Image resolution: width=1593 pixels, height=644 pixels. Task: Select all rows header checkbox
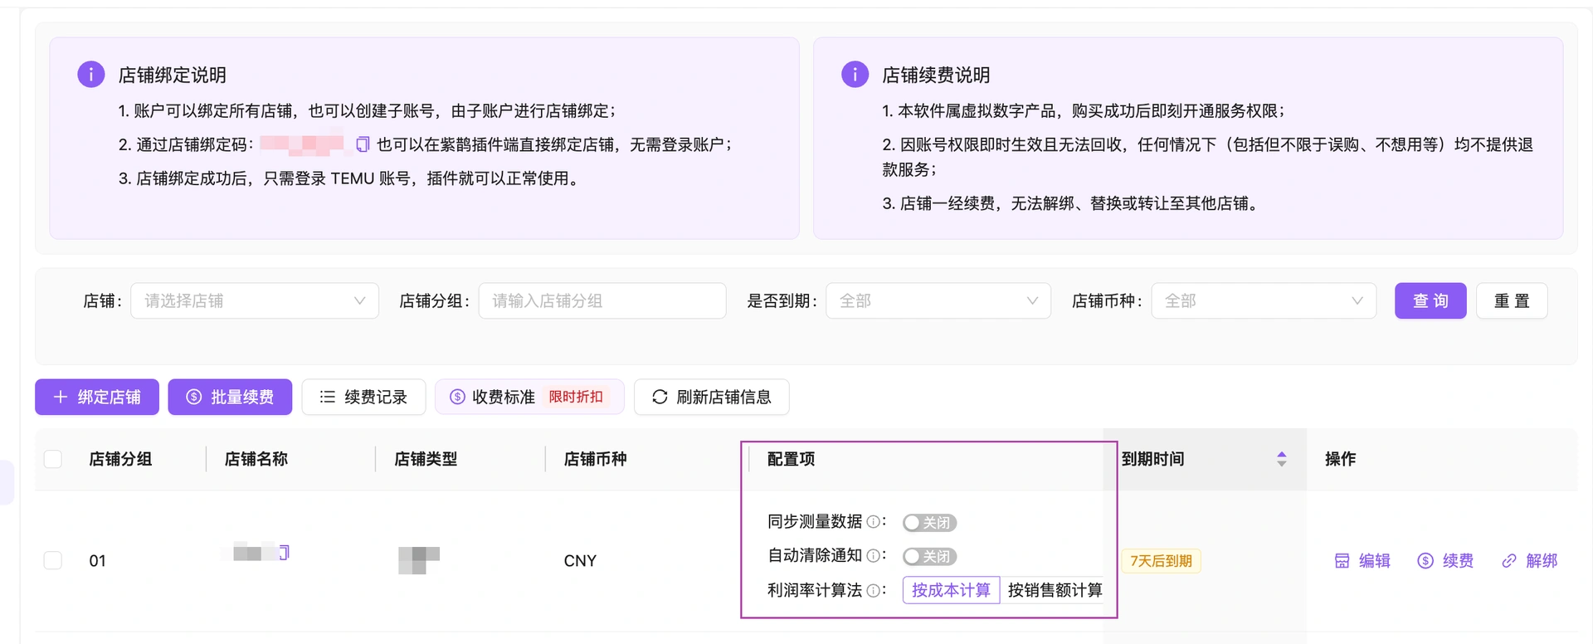pos(53,459)
